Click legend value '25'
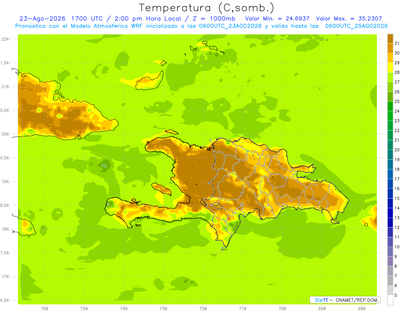This screenshot has width=406, height=313. tap(397, 101)
